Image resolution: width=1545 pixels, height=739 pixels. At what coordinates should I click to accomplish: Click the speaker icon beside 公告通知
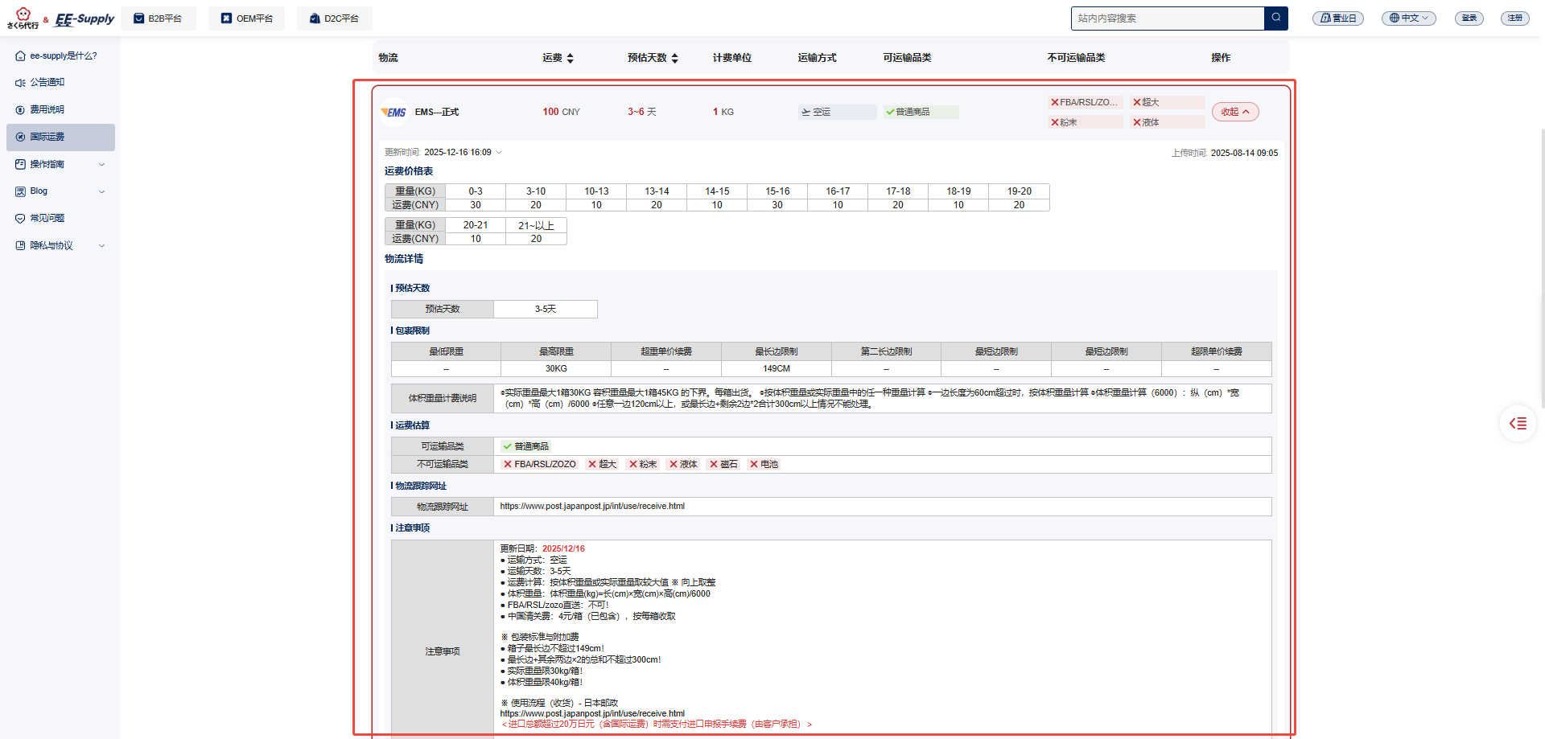(x=20, y=83)
